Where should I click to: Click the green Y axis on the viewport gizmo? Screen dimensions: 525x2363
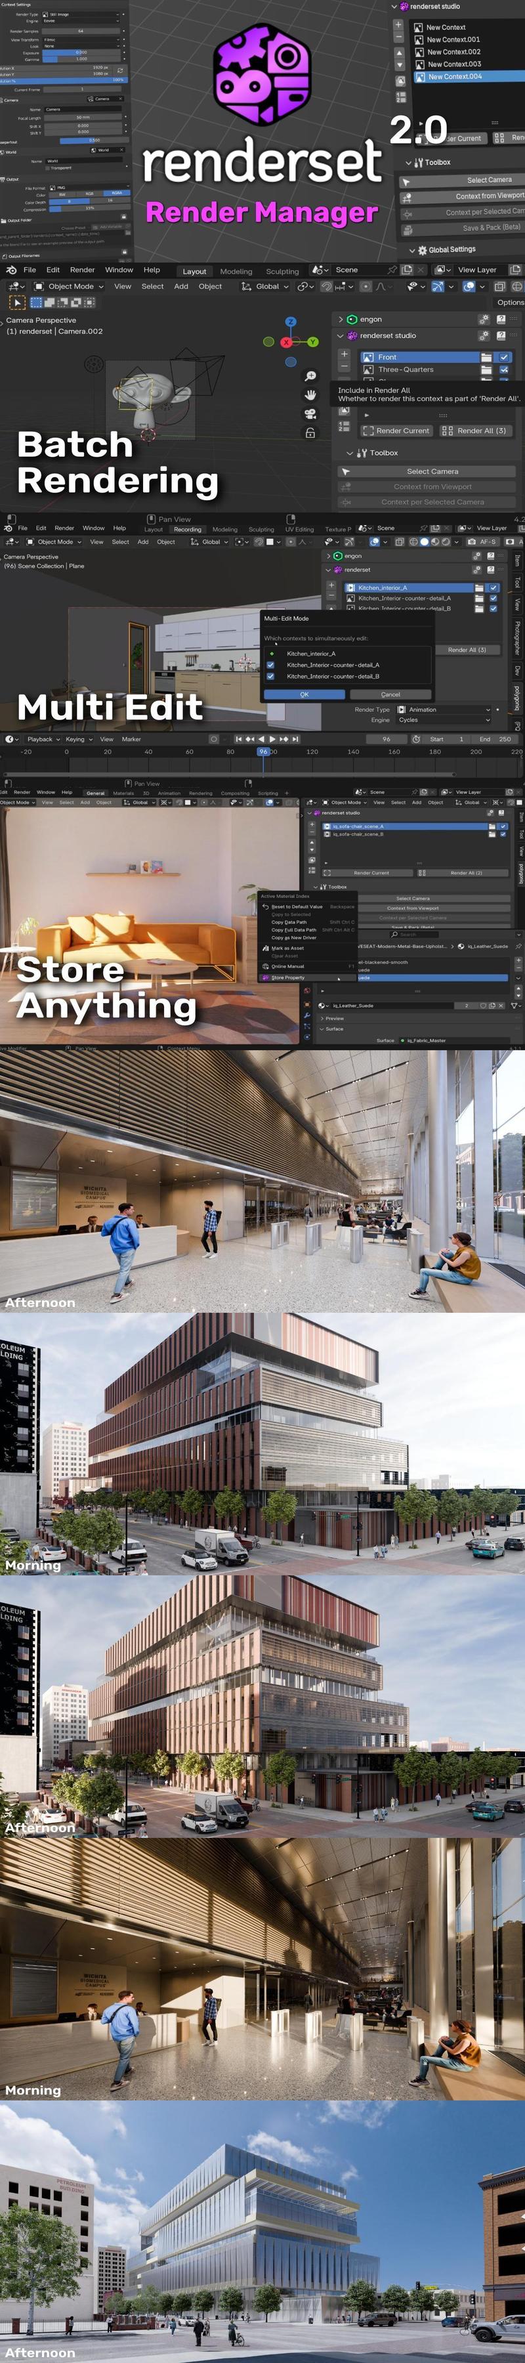coord(312,341)
